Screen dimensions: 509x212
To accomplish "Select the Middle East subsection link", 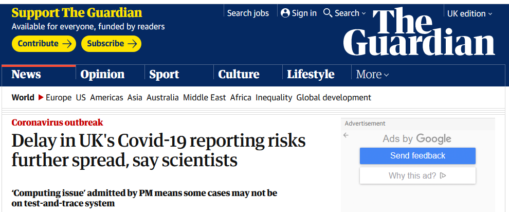I will (205, 97).
